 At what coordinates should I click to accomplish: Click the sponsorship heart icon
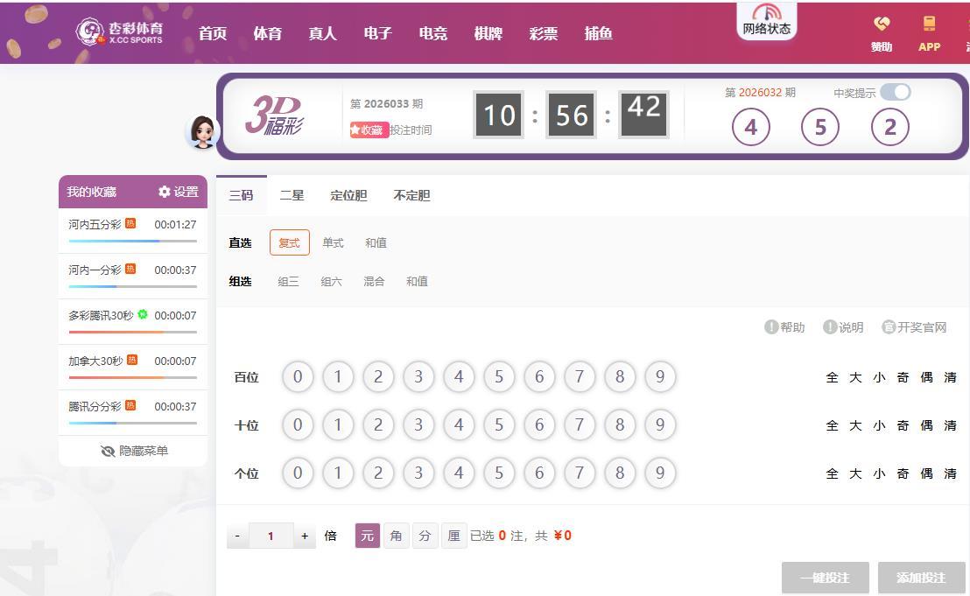tap(882, 25)
